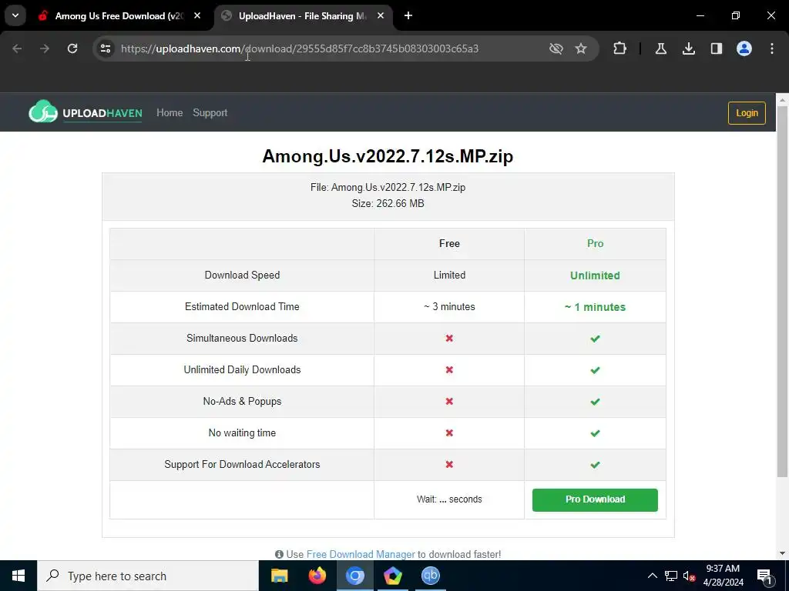
Task: Open the qBittorrent taskbar icon
Action: [430, 576]
